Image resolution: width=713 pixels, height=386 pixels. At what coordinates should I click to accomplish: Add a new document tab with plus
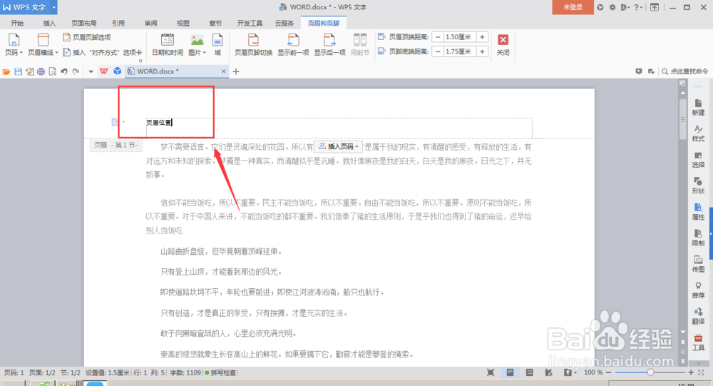point(235,71)
